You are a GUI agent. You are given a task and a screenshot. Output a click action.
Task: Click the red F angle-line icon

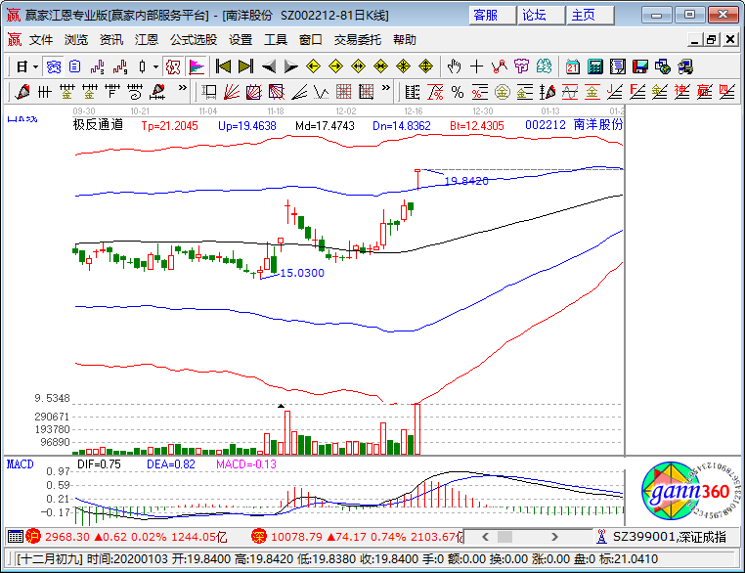(x=637, y=92)
